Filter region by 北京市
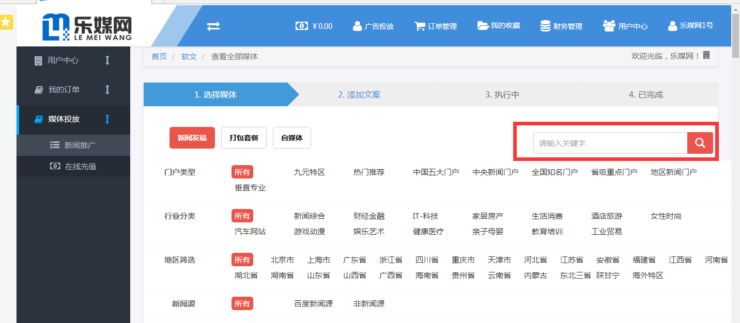Screen dimensions: 740x323 [x=282, y=260]
